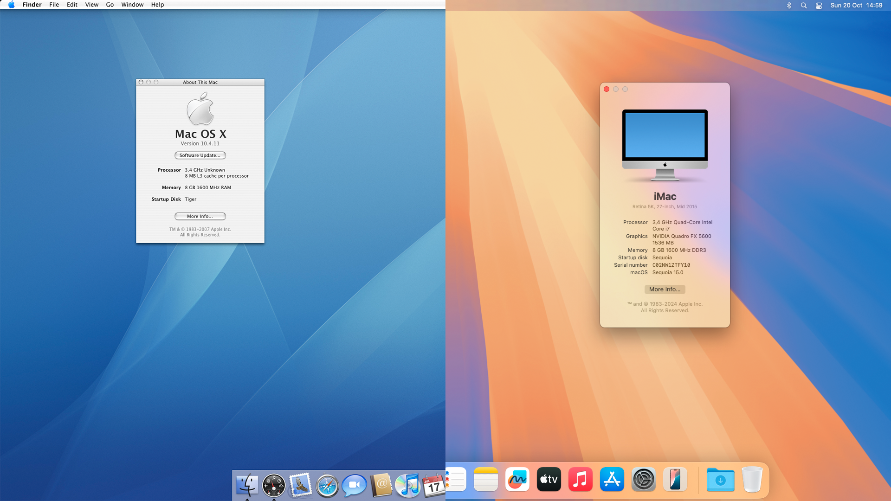Open Downloads folder in the dock

point(720,480)
